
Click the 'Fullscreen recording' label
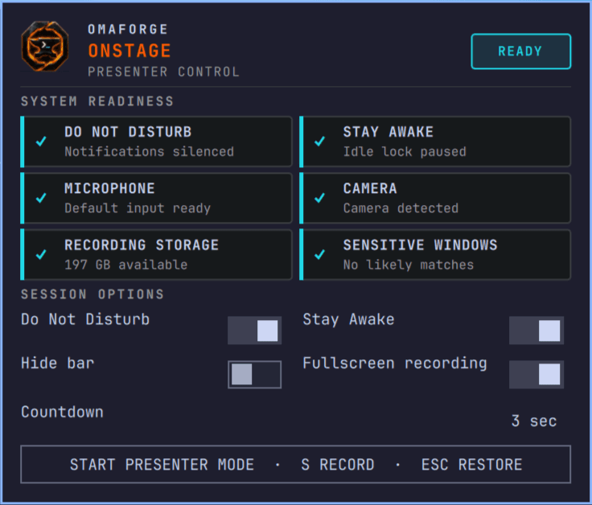click(395, 363)
